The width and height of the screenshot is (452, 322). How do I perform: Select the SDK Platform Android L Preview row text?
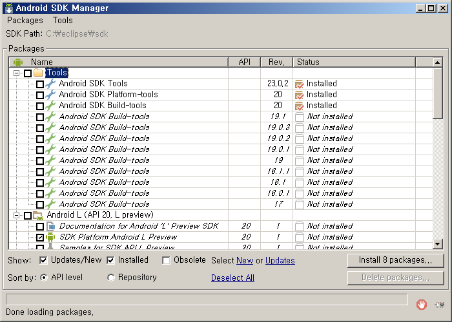118,237
